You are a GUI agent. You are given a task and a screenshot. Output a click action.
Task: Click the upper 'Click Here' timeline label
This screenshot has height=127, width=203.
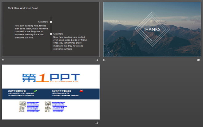(43, 22)
